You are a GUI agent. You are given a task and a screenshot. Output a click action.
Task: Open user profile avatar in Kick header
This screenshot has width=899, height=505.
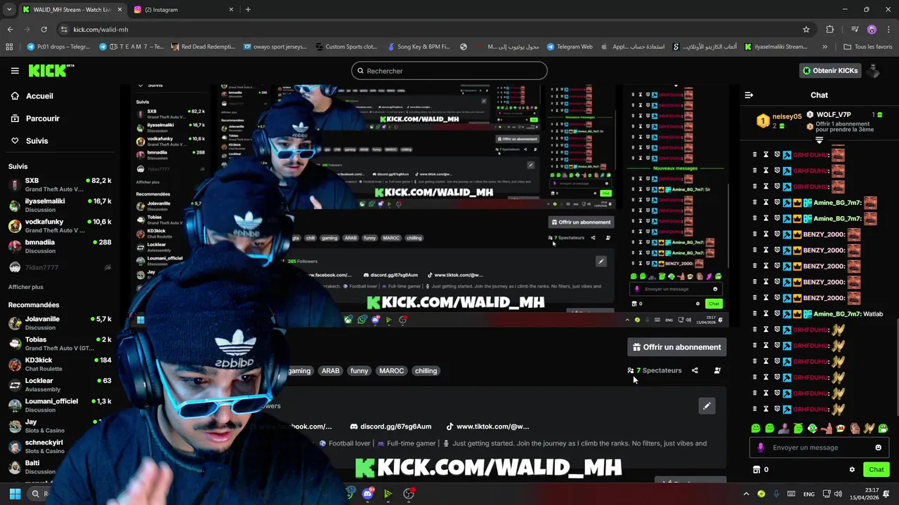874,71
